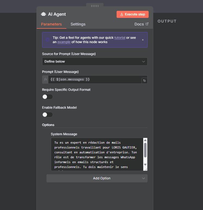Open the expression editor for Prompt field
The height and width of the screenshot is (210, 203).
tap(144, 80)
